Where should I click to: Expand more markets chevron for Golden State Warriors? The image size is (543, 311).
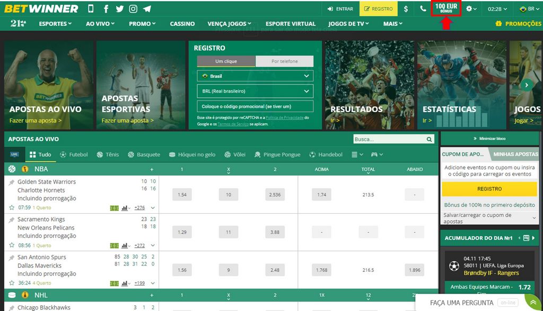[x=153, y=208]
